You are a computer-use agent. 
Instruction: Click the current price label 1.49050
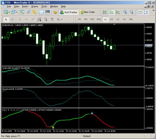pos(149,45)
